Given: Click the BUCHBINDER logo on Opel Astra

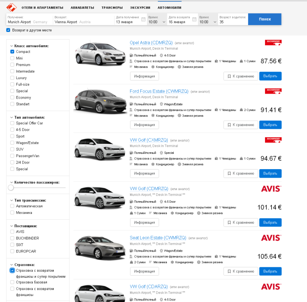Looking at the screenshot, I should click(x=273, y=42).
